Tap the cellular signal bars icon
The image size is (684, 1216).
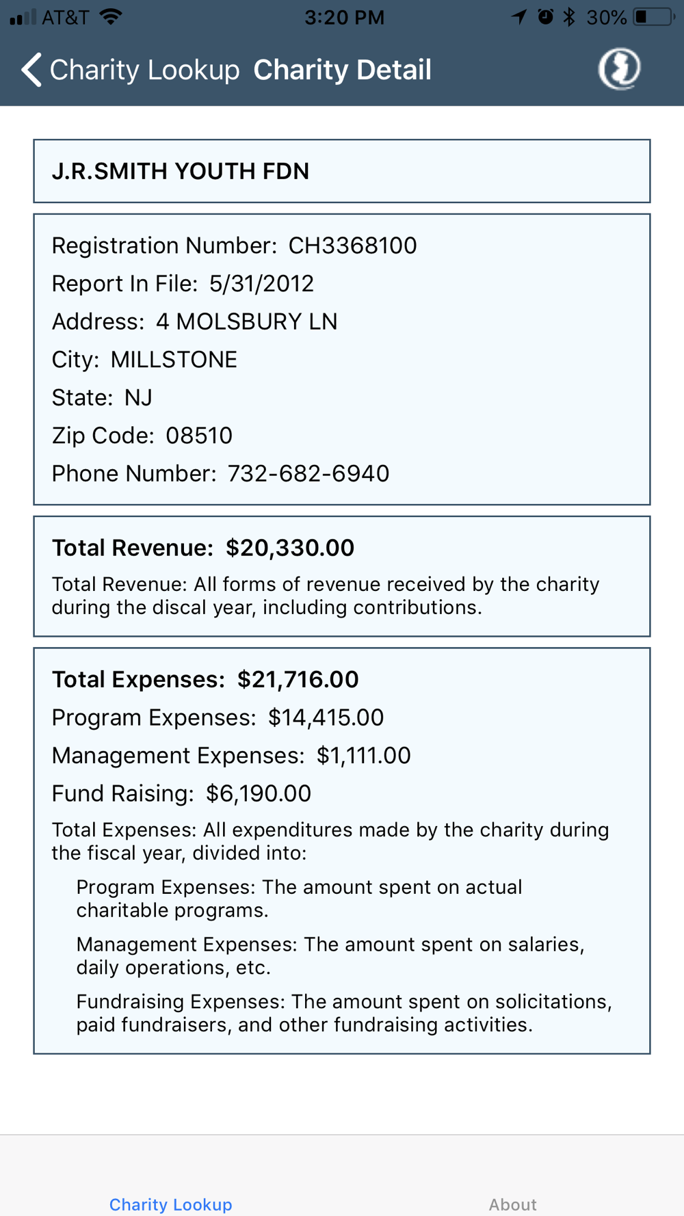point(23,17)
